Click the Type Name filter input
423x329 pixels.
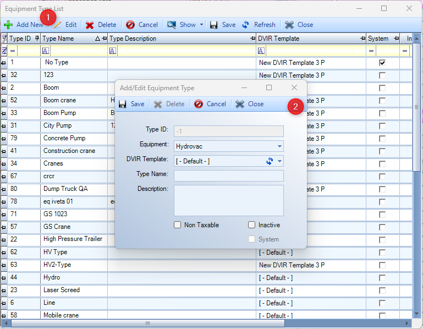click(79, 51)
